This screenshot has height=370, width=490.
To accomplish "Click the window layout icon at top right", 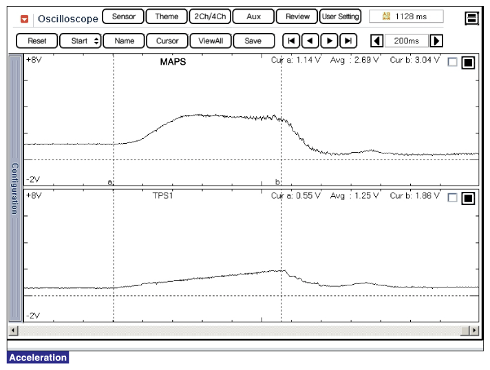I will pos(471,19).
